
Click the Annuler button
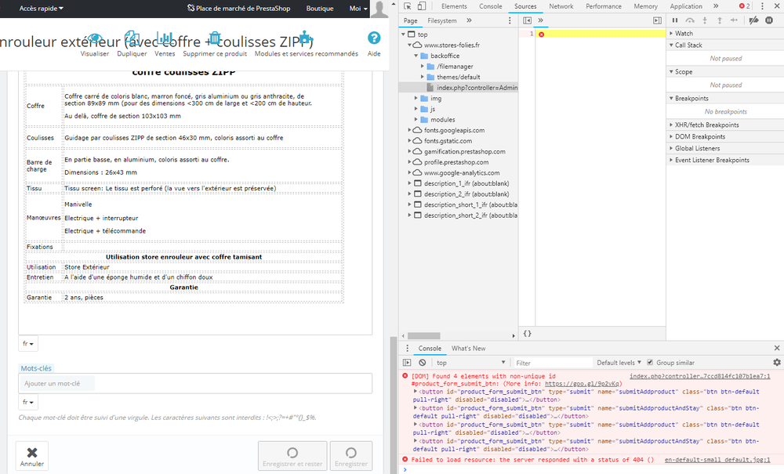tap(32, 455)
